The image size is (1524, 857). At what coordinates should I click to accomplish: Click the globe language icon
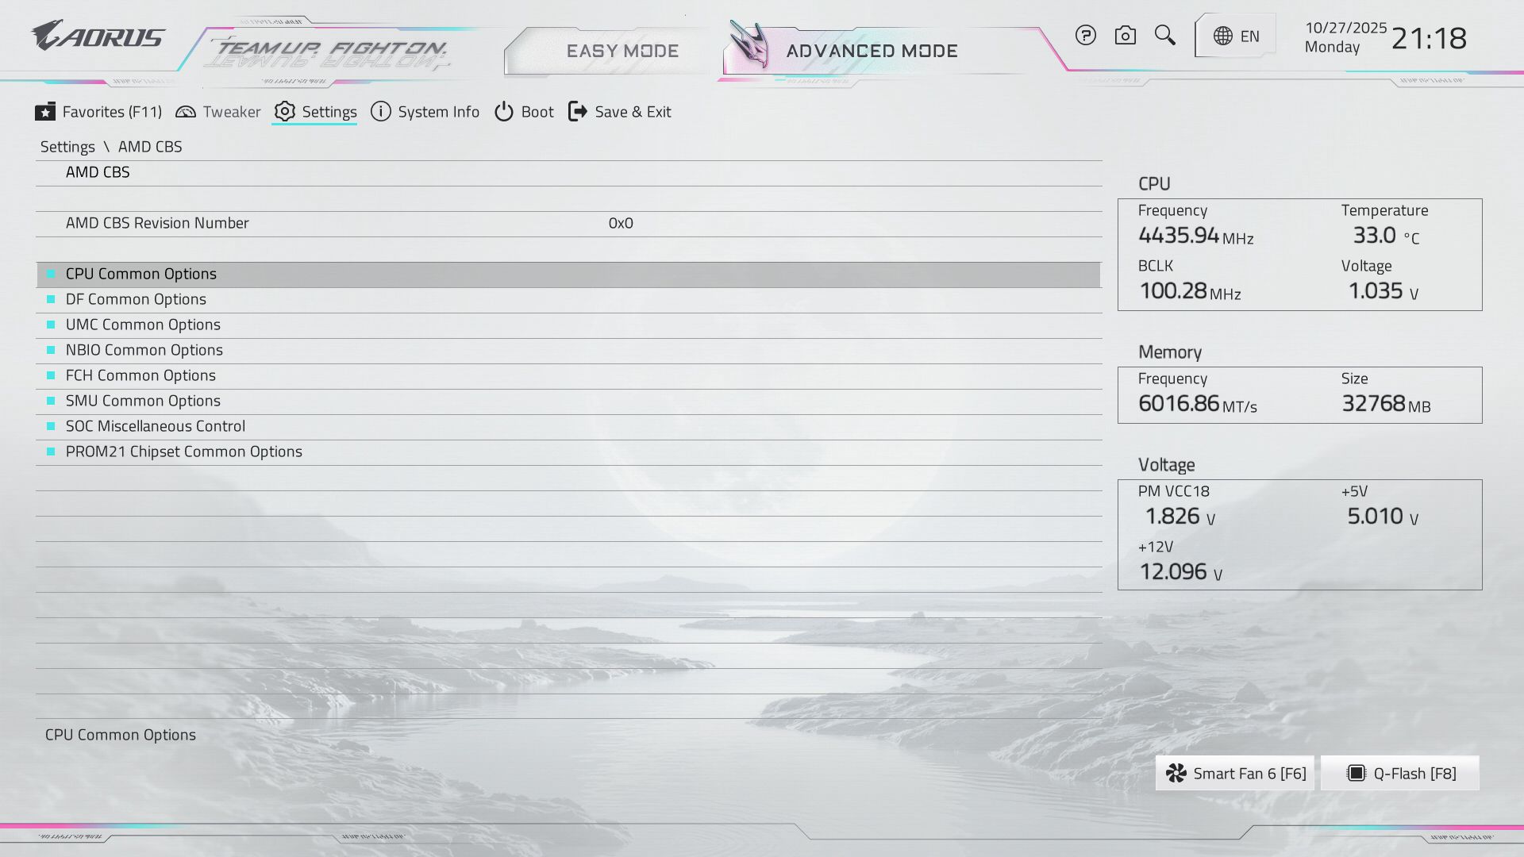[1223, 37]
